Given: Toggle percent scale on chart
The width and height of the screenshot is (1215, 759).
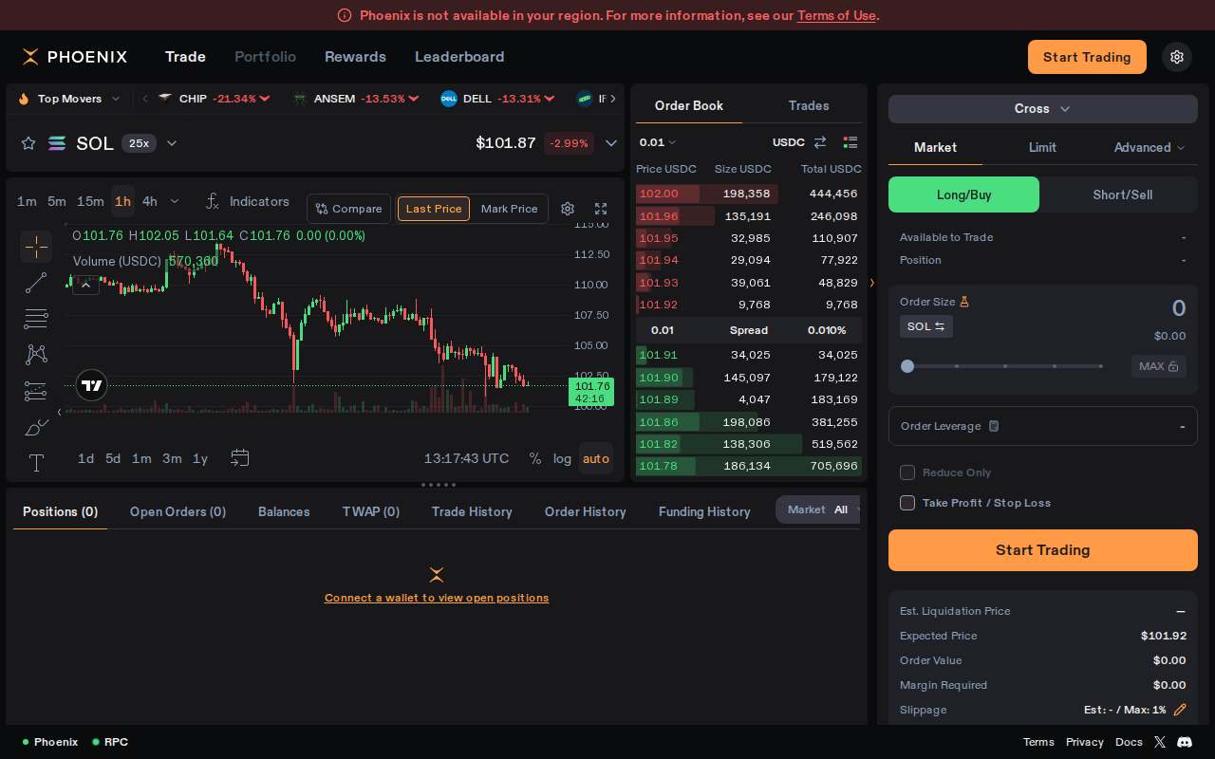Looking at the screenshot, I should [x=535, y=458].
